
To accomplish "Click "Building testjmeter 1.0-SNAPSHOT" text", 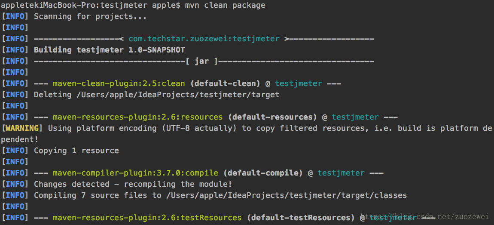I will pyautogui.click(x=109, y=50).
